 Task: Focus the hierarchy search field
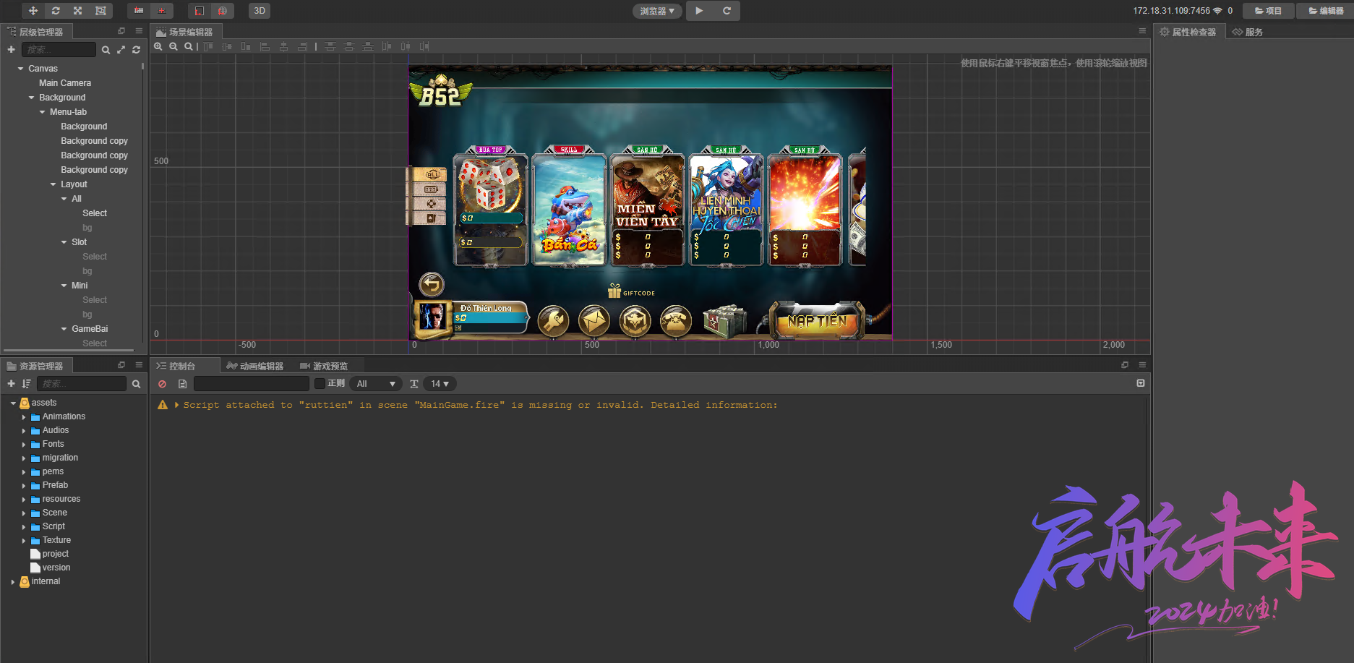pos(59,49)
